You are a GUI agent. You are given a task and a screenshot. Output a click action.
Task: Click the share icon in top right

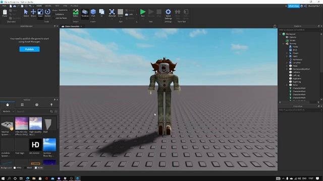click(x=305, y=6)
